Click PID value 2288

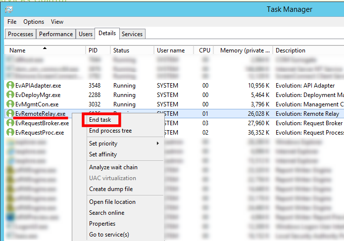95,95
